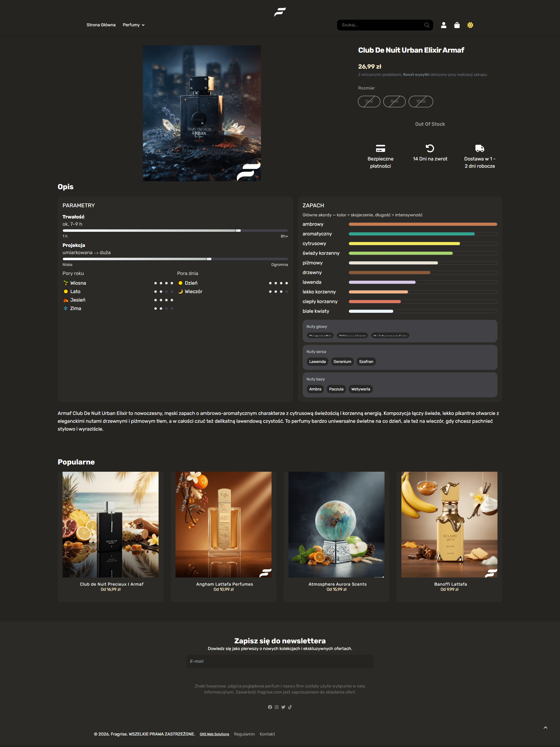Viewport: 560px width, 747px height.
Task: Click the price 26,99 zł
Action: coord(370,66)
